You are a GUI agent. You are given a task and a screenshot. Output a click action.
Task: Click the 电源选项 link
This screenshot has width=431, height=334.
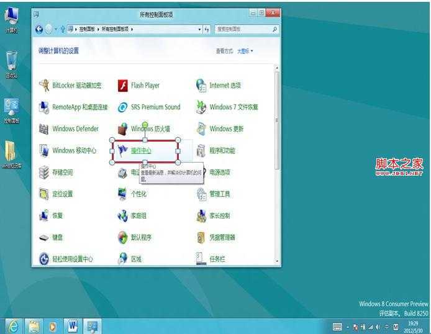pyautogui.click(x=220, y=172)
